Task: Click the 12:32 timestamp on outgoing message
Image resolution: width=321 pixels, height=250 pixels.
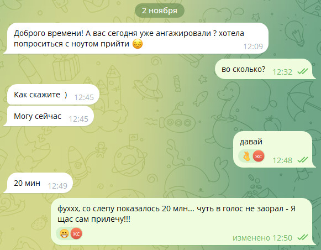Action: click(282, 72)
